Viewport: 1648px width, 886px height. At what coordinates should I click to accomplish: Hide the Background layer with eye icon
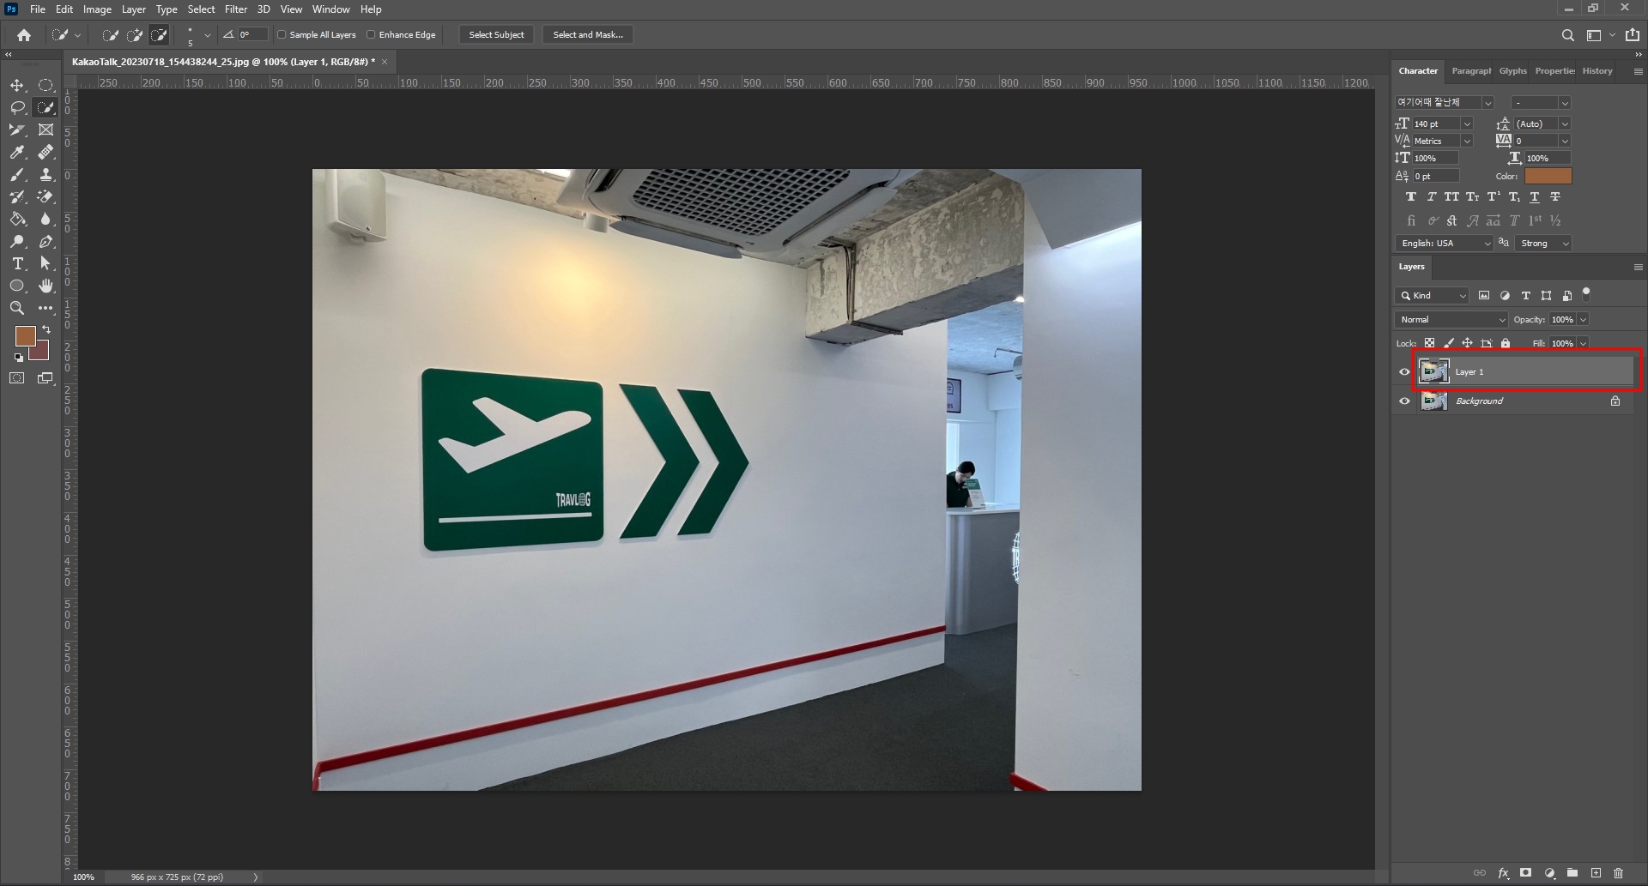pyautogui.click(x=1404, y=401)
